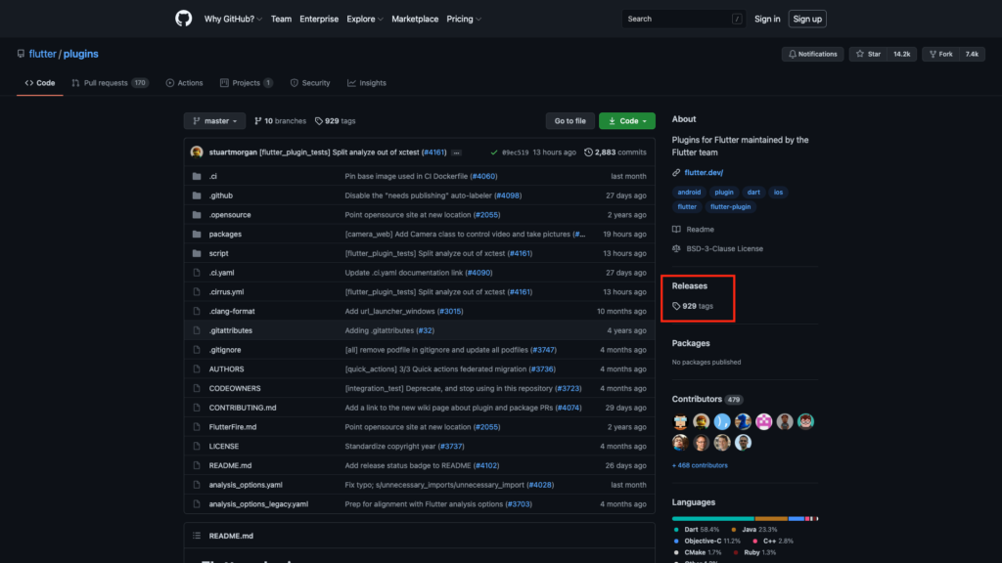This screenshot has height=563, width=1002.
Task: Open the Contributors heading link
Action: click(x=697, y=399)
